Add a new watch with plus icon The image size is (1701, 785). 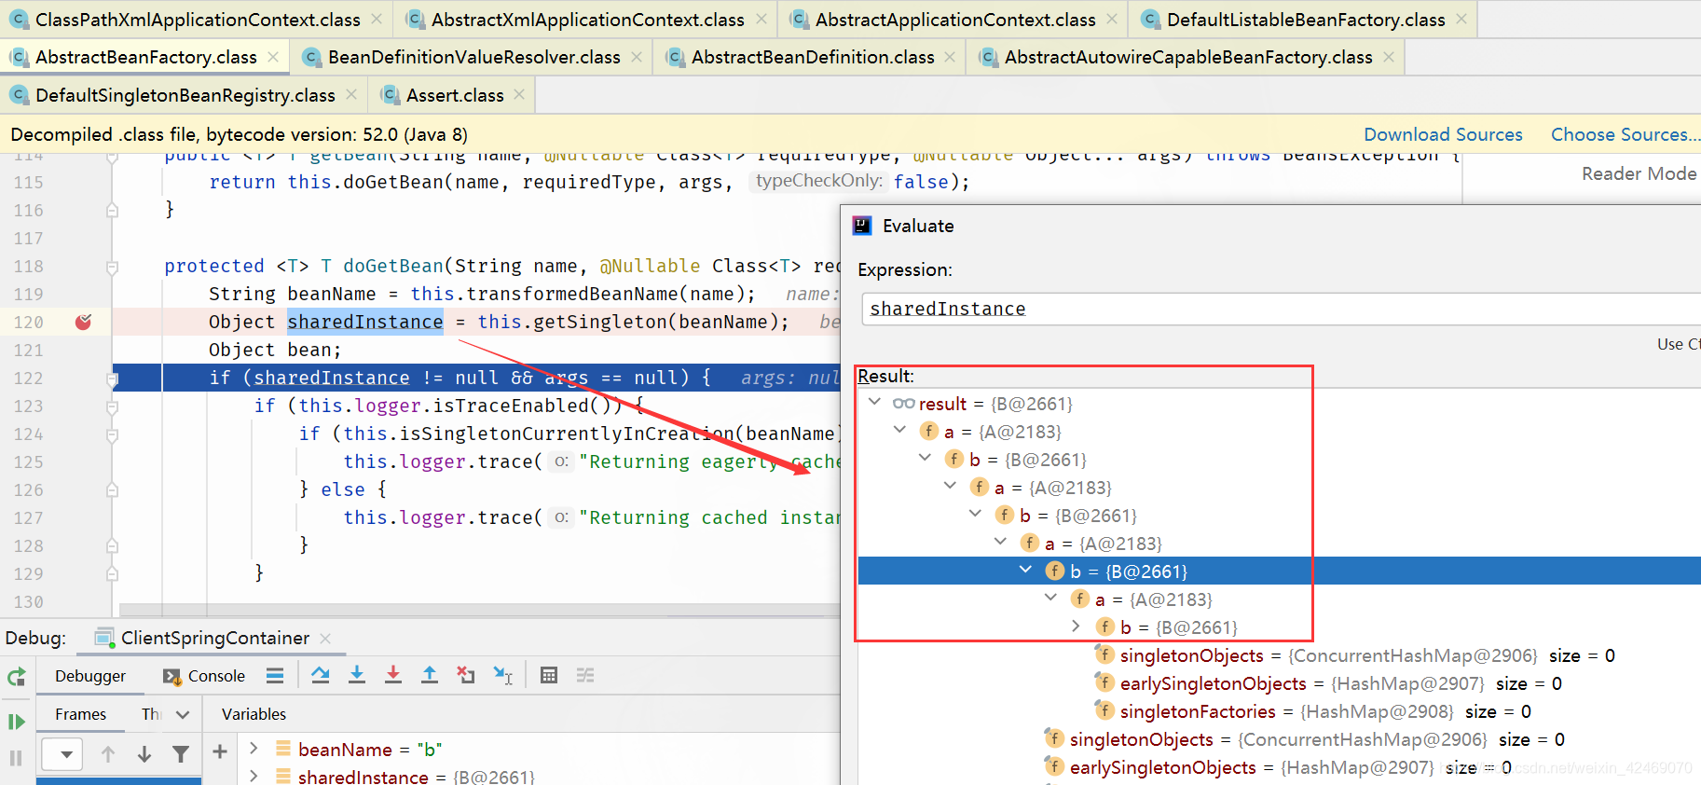pyautogui.click(x=220, y=751)
